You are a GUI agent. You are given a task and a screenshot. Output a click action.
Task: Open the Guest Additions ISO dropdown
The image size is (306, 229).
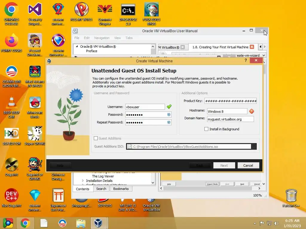tap(254, 146)
